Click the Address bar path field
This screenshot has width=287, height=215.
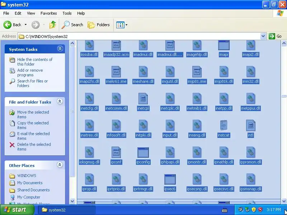(x=140, y=36)
